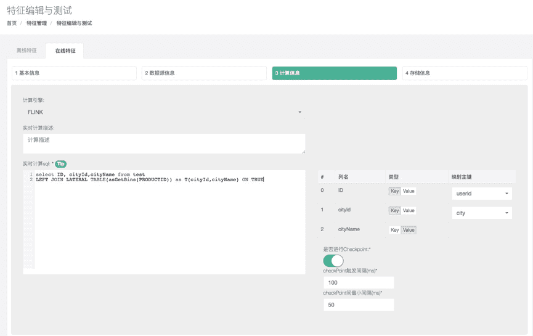
Task: Open 首页 breadcrumb link
Action: [x=12, y=23]
